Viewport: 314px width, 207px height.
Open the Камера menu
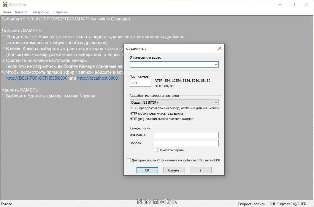tap(21, 12)
